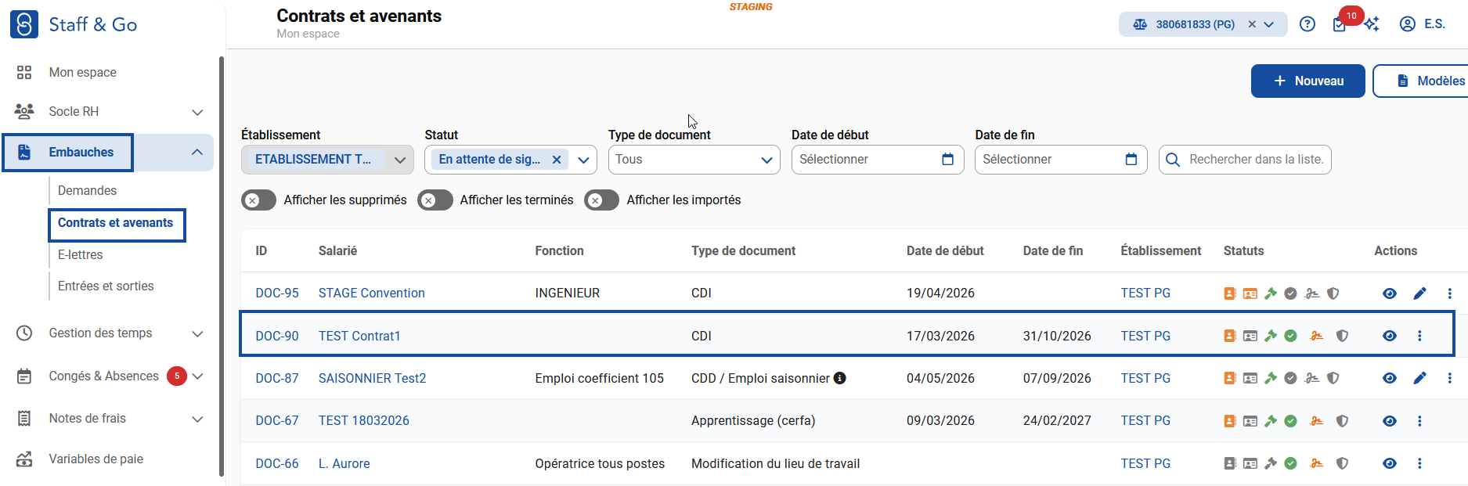Open the help question-mark icon
The height and width of the screenshot is (486, 1468).
tap(1307, 24)
